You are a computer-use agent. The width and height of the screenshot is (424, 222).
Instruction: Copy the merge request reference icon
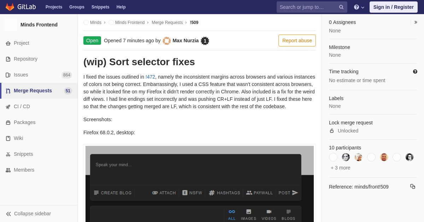pos(413,186)
